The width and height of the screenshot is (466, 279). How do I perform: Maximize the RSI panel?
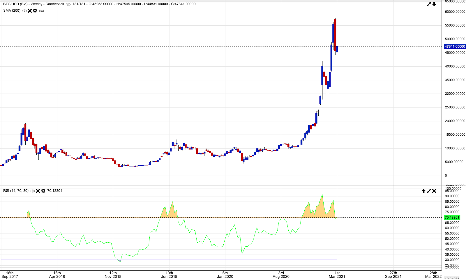tap(429, 191)
